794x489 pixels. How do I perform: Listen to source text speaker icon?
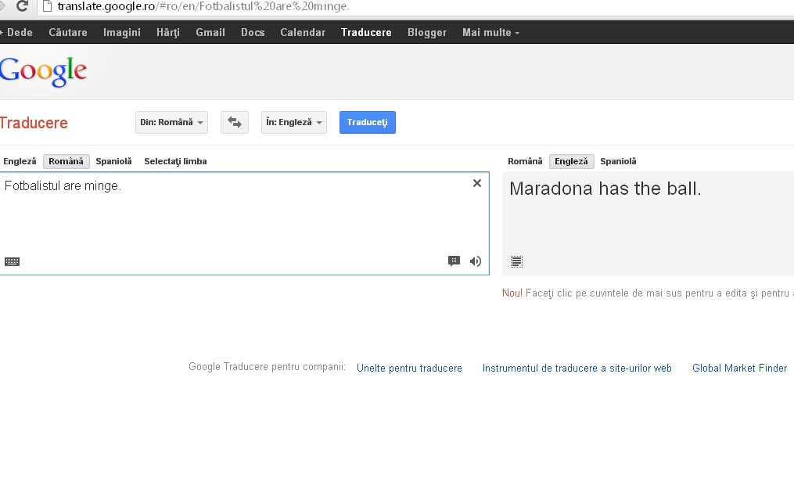pos(476,261)
